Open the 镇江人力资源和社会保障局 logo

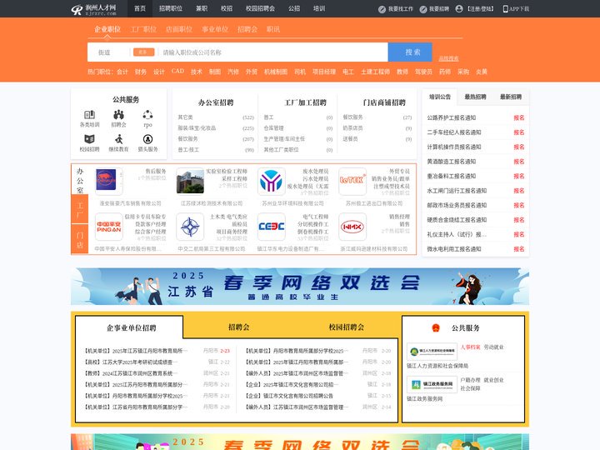pos(432,351)
